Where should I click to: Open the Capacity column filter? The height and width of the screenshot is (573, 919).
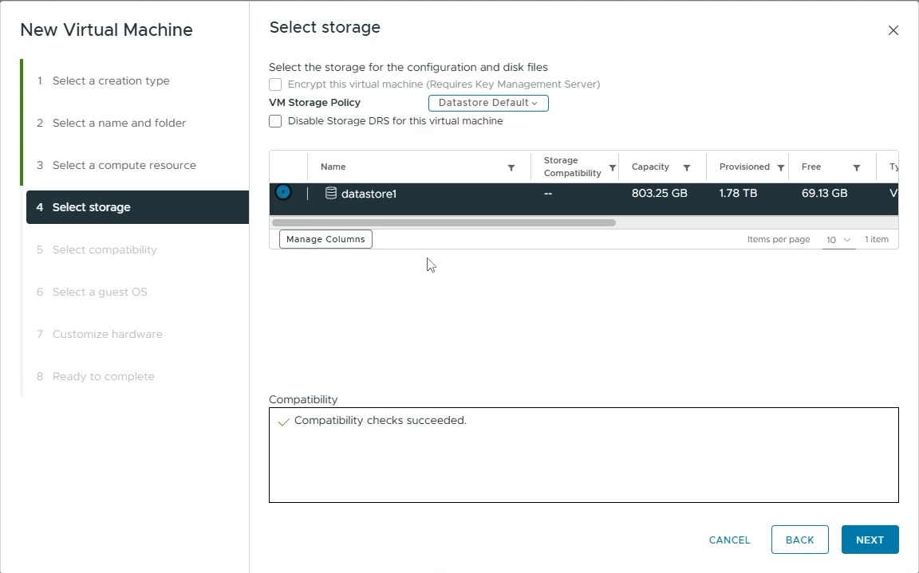tap(686, 167)
